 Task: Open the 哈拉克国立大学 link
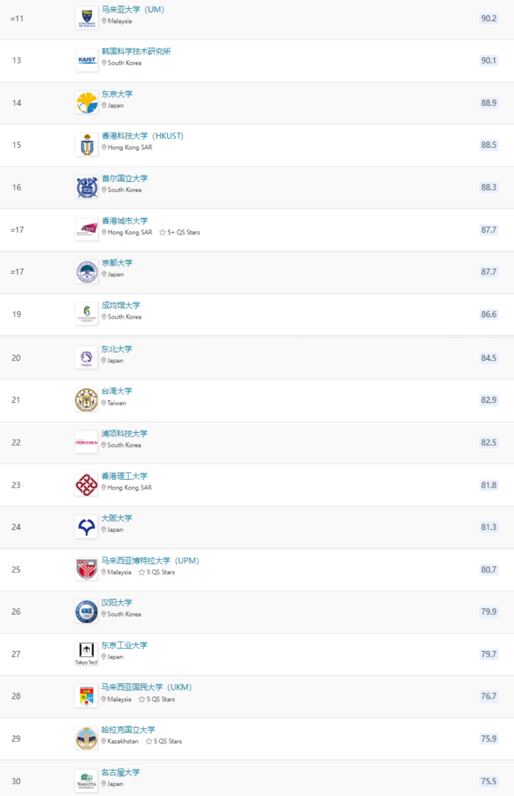pos(129,730)
